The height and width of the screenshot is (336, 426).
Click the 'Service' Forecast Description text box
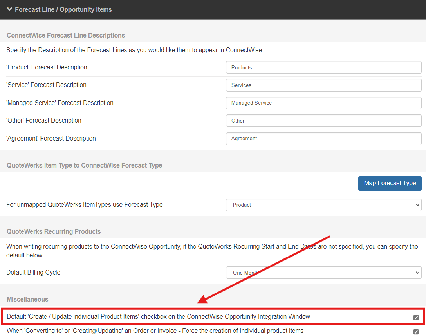pos(323,85)
